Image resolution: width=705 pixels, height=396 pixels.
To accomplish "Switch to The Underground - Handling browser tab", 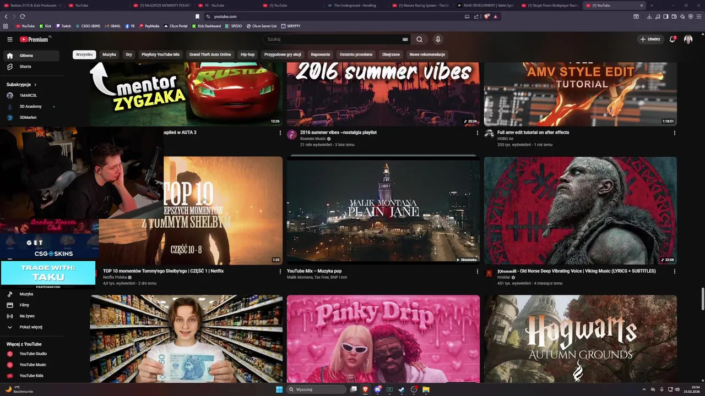I will [x=355, y=5].
